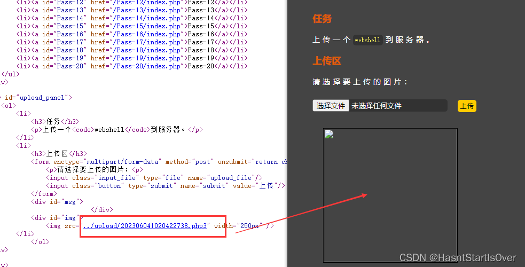Click the orange 任务 heading
Screen dimensions: 525x267
322,19
